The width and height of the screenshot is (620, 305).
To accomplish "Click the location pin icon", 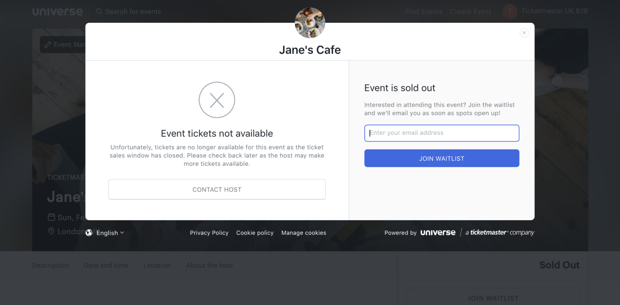I will tap(51, 231).
